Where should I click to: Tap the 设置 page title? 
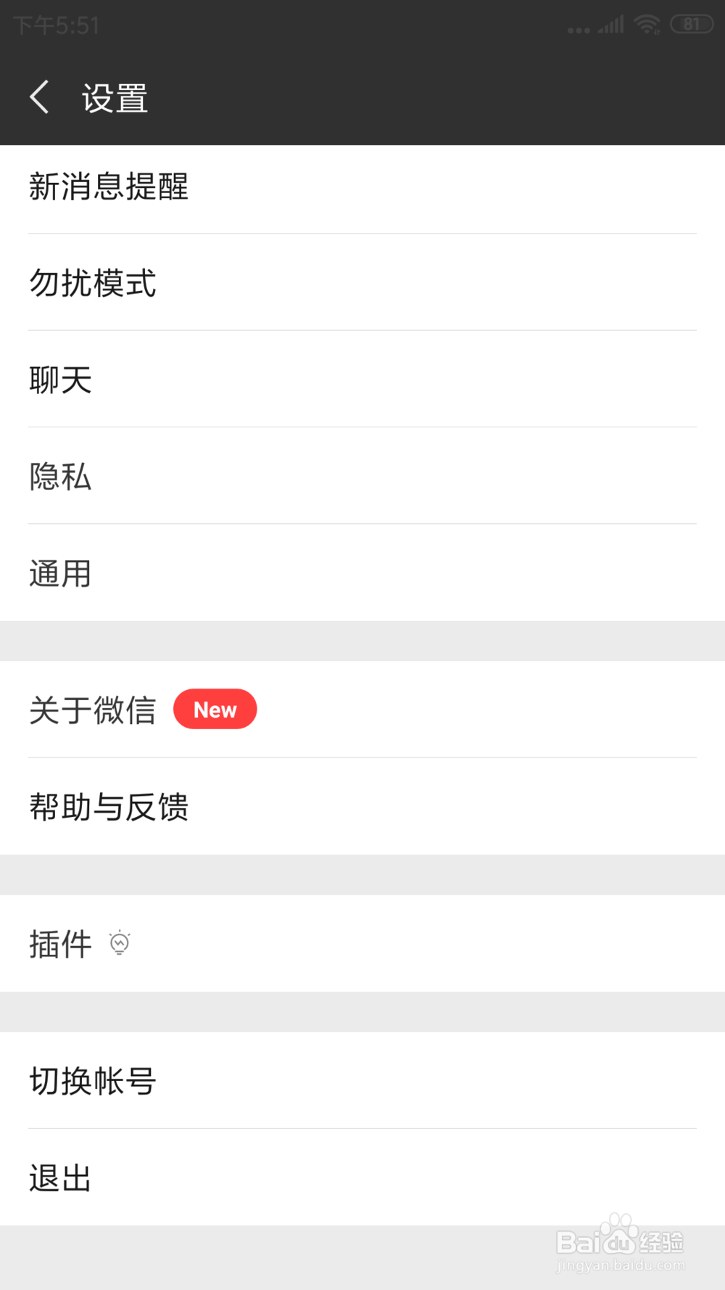coord(115,98)
